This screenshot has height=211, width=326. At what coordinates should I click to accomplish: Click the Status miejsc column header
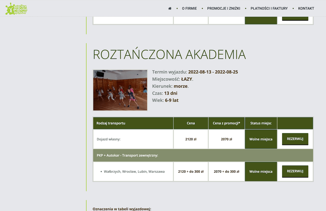(x=261, y=123)
